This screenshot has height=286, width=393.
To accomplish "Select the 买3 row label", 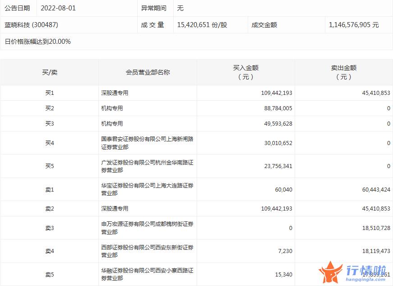I will tap(50, 124).
